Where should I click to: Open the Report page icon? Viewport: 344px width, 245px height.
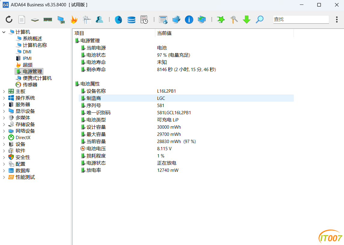point(22,19)
